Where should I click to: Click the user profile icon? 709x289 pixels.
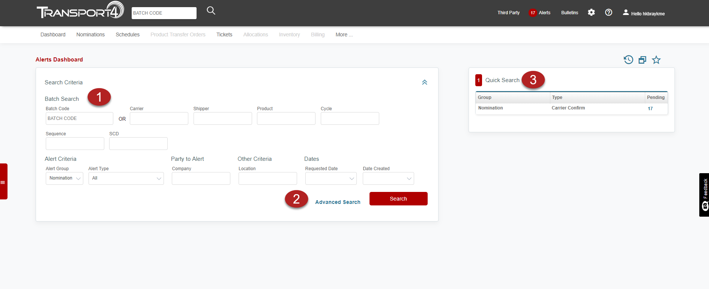(626, 12)
